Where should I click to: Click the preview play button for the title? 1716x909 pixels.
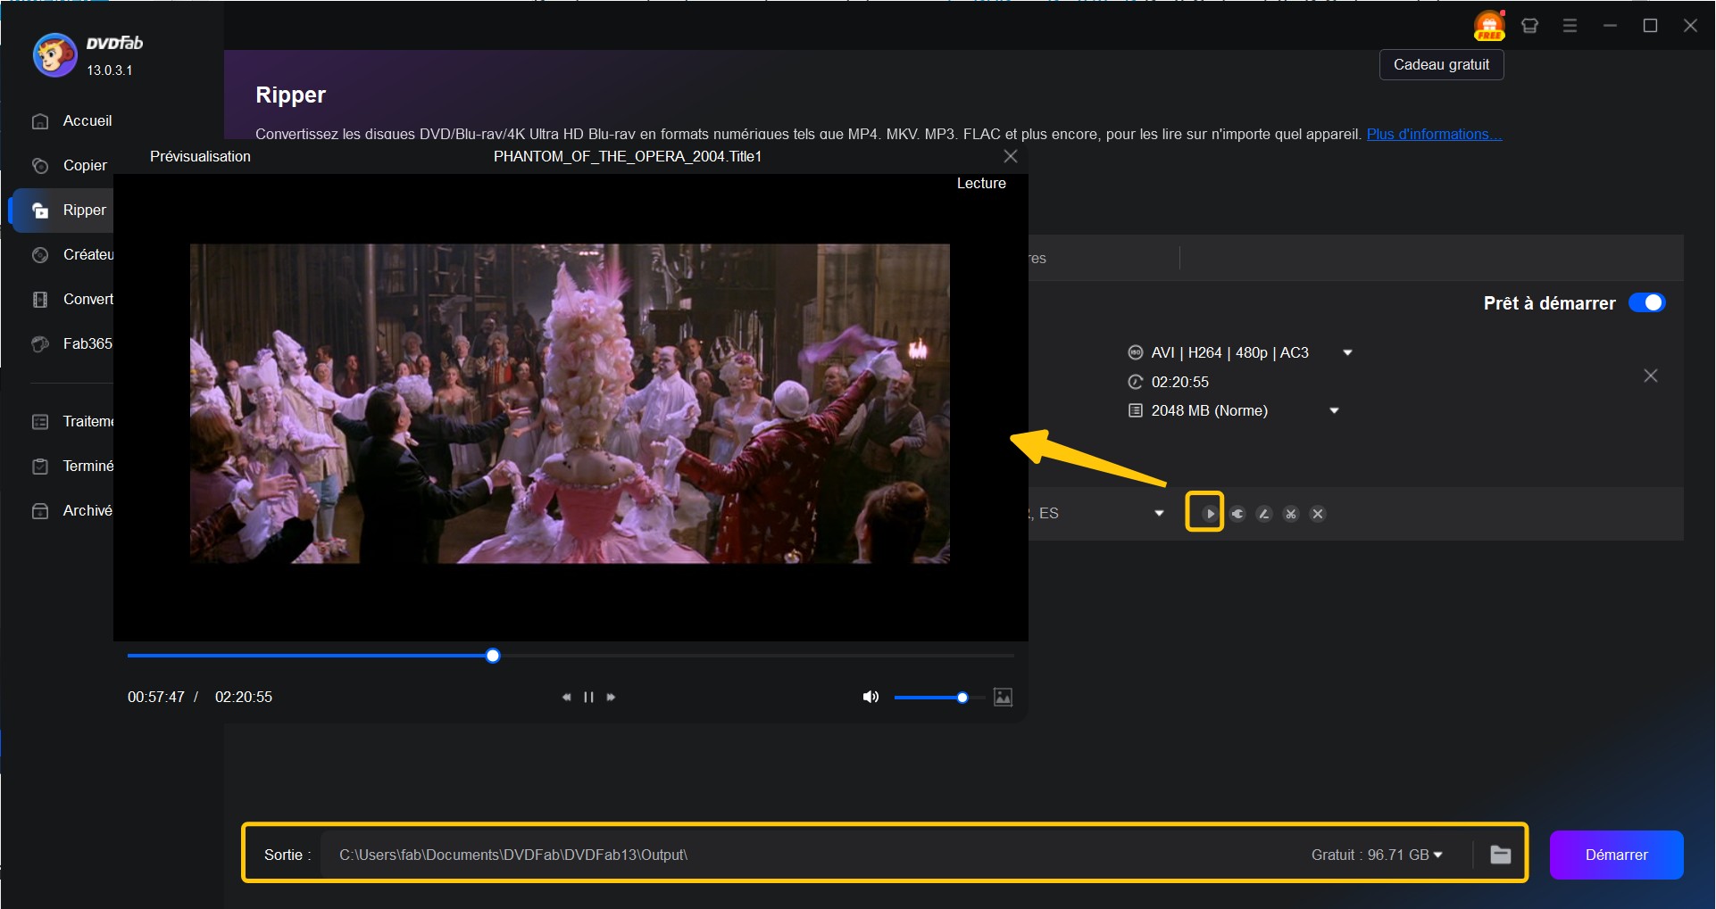(1209, 513)
